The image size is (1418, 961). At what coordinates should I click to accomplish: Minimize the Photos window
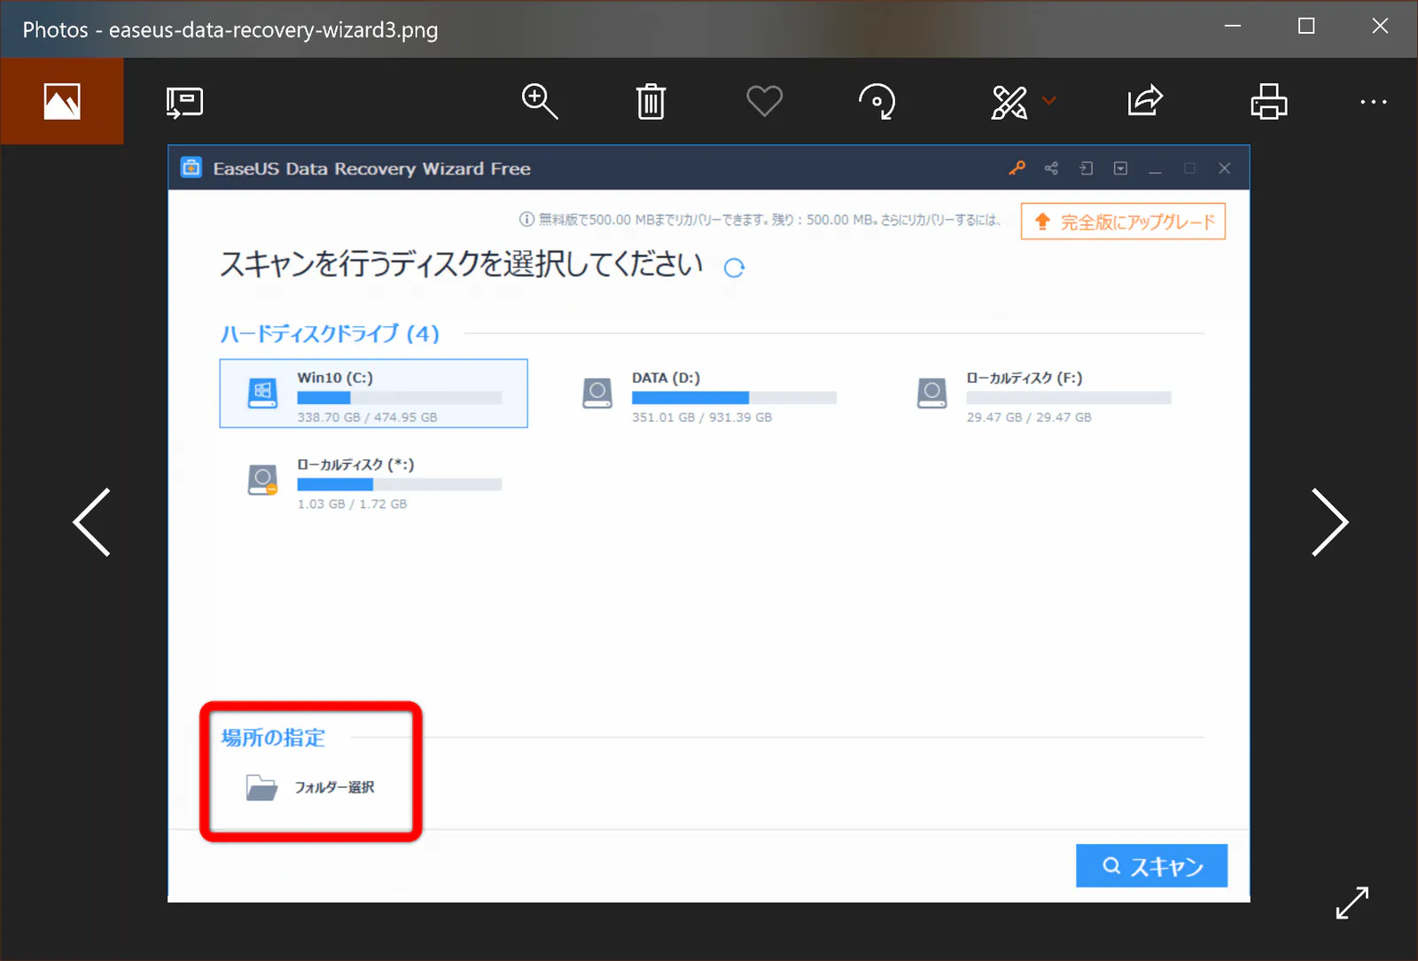click(1232, 27)
